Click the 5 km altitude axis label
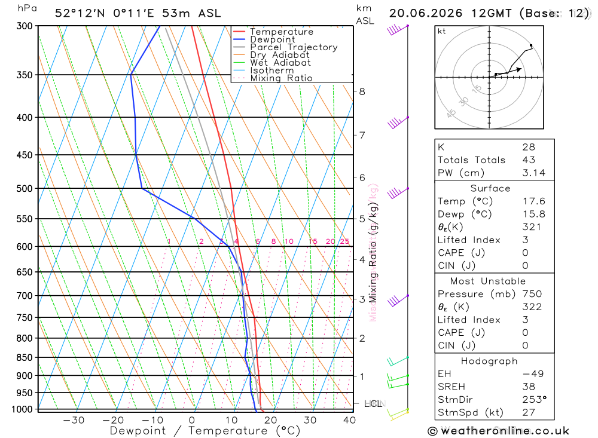The image size is (598, 438). coord(362,219)
